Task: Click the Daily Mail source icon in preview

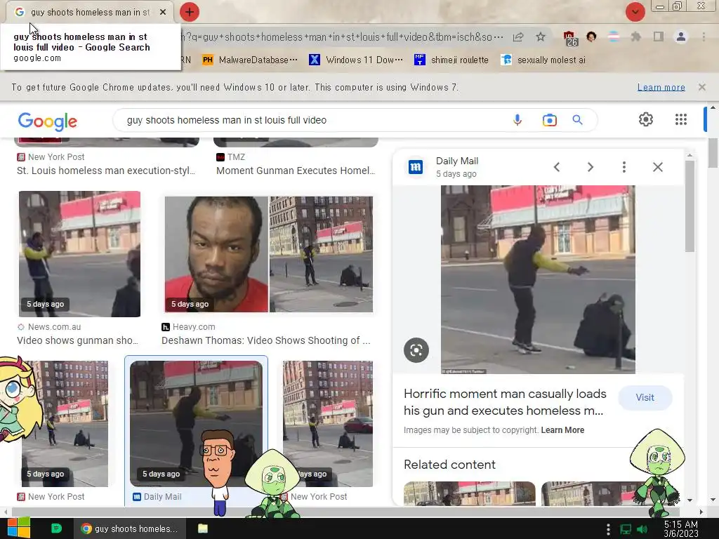Action: [416, 167]
